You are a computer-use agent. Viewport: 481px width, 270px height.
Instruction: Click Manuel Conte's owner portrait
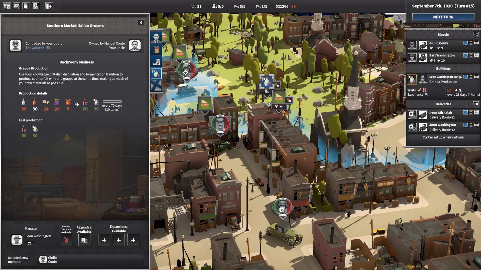(135, 45)
